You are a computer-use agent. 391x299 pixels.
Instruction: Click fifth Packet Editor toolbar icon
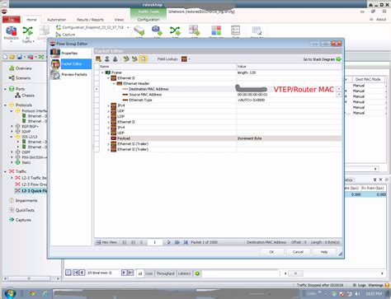coord(134,58)
